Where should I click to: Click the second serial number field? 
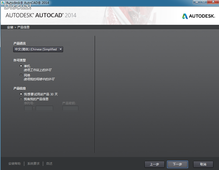point(44,108)
